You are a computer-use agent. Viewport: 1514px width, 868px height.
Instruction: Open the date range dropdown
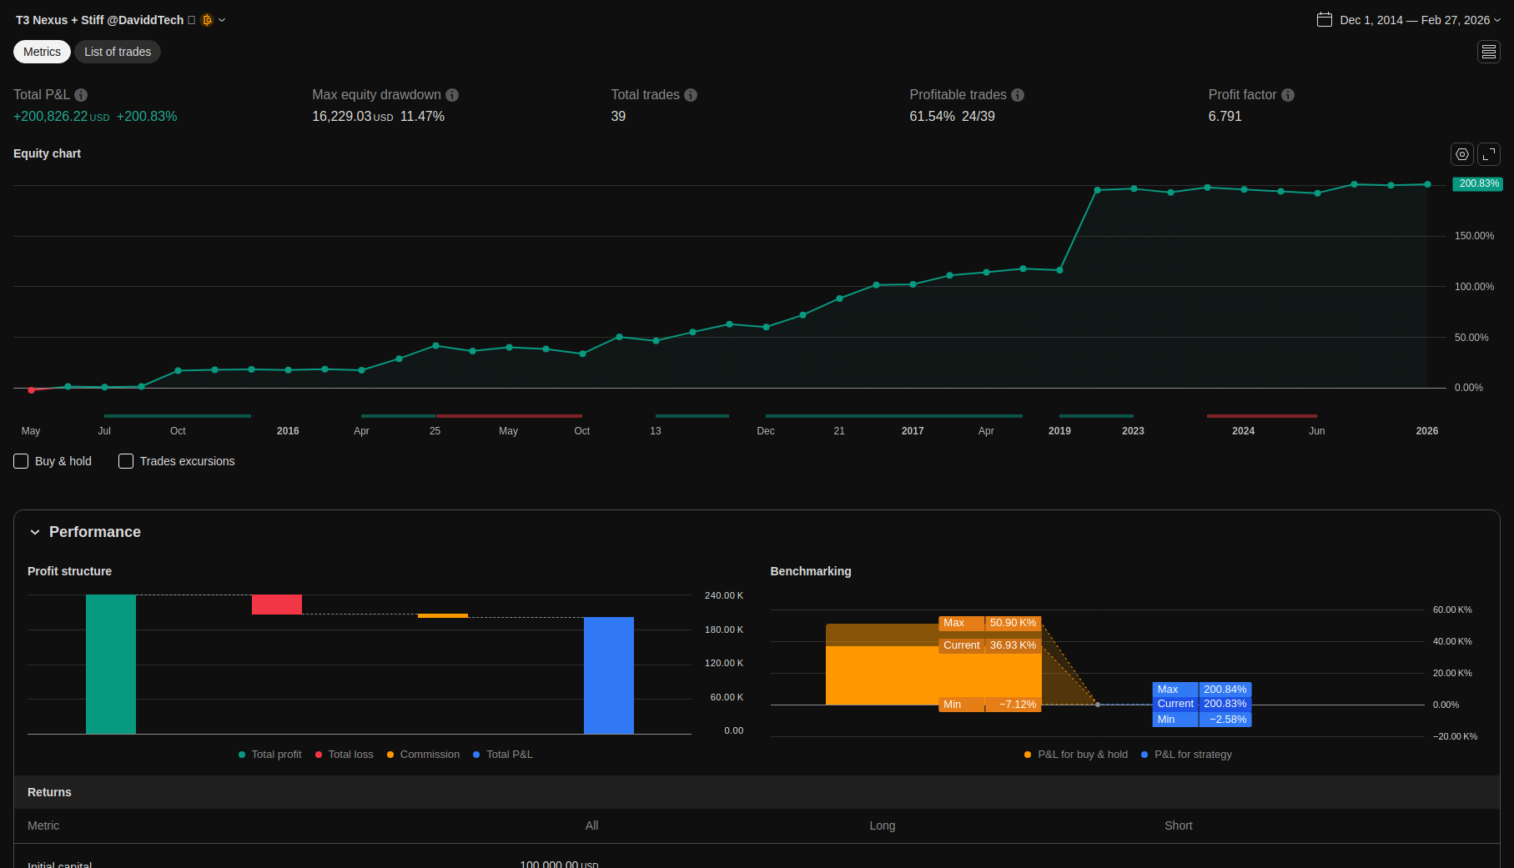click(x=1408, y=20)
